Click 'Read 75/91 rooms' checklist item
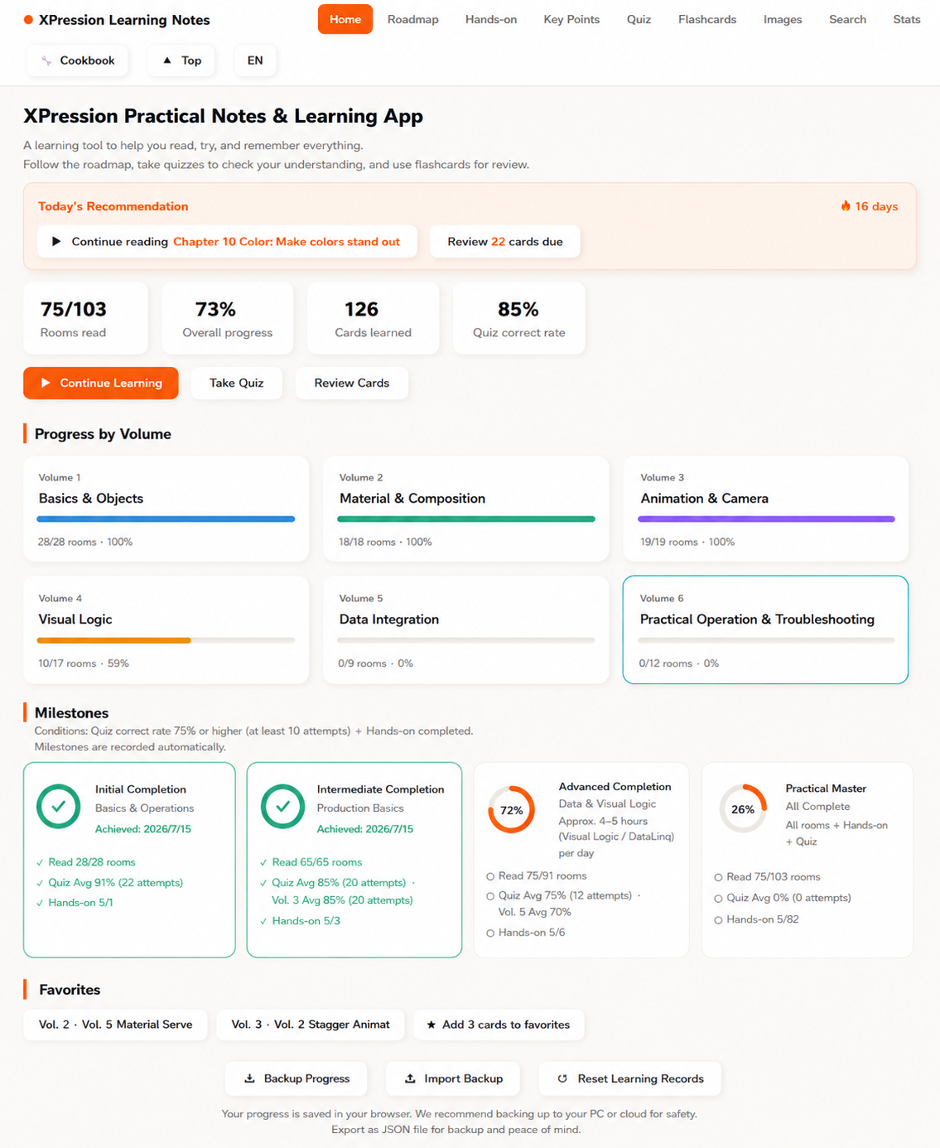The image size is (940, 1148). pyautogui.click(x=537, y=876)
